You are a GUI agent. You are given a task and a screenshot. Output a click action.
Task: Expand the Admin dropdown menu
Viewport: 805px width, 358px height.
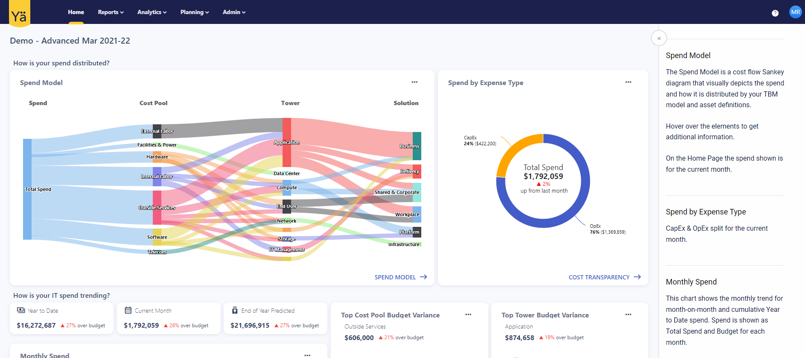(234, 12)
